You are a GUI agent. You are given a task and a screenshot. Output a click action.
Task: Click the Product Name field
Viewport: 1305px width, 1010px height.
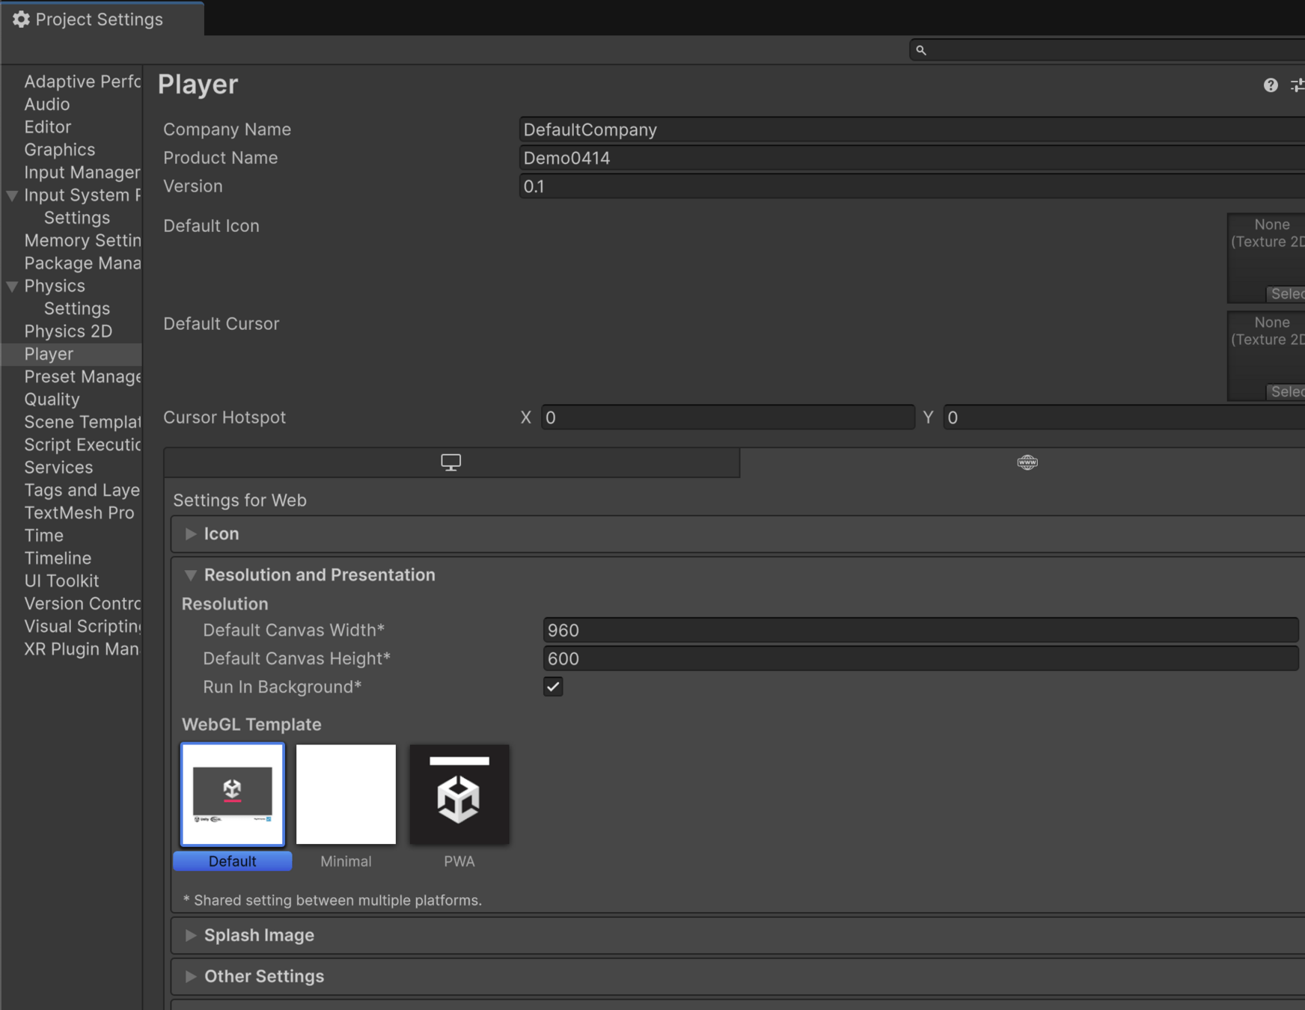[912, 158]
